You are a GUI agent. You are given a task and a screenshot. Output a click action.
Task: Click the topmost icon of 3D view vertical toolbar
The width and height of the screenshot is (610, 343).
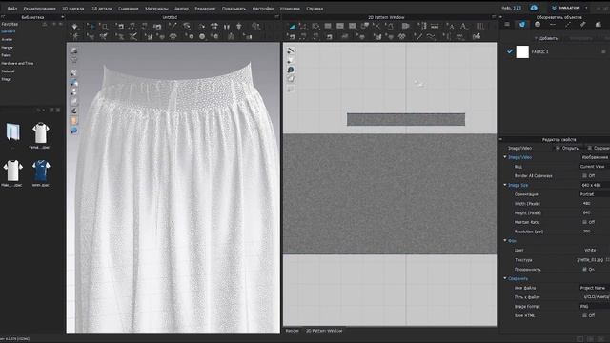[x=73, y=50]
